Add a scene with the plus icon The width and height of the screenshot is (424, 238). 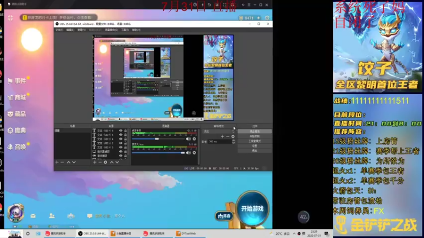tap(57, 162)
